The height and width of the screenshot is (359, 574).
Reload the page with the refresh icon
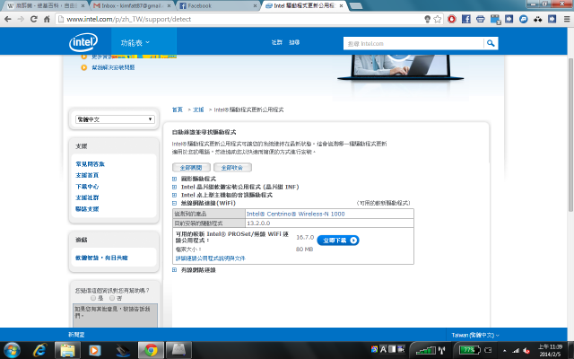tap(34, 19)
